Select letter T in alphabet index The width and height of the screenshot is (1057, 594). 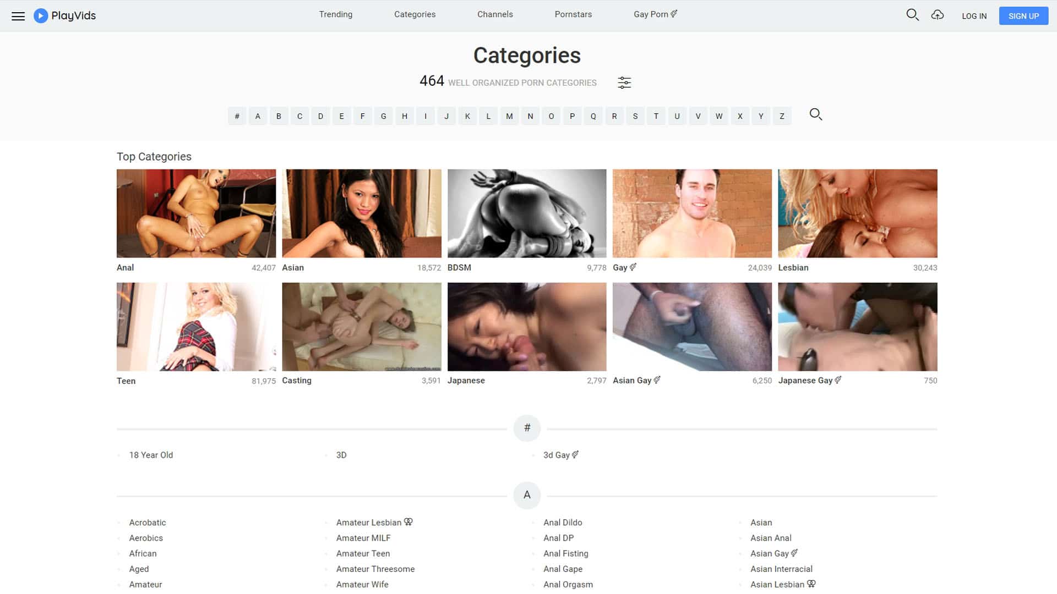point(656,116)
